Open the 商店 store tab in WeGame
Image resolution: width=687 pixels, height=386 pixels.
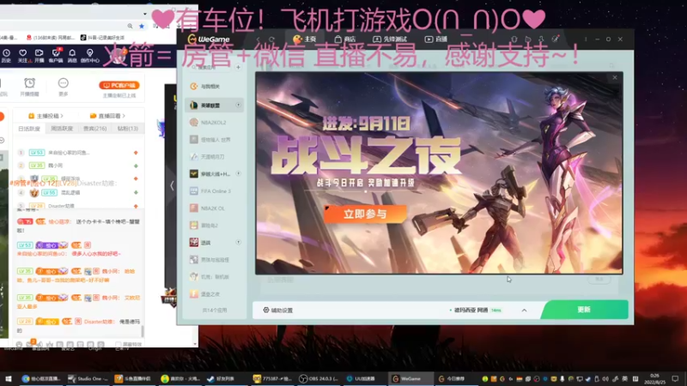[345, 39]
